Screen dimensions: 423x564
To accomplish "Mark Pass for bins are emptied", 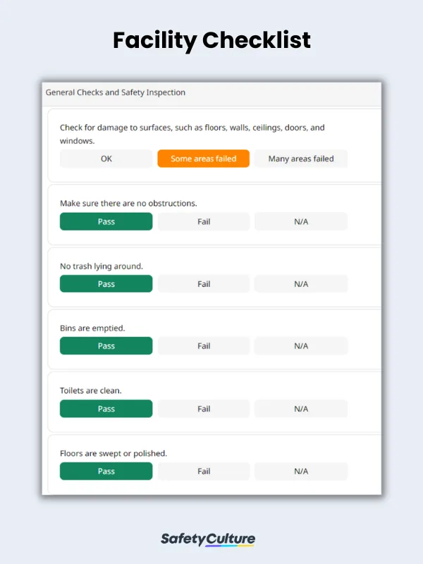I will pos(106,346).
